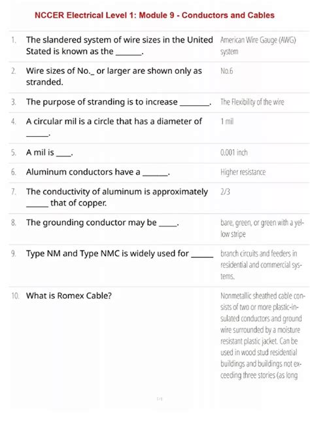Viewport: 310px width, 439px height.
Task: Click the Nonmetallic sheathed cable answer paragraph
Action: (x=263, y=336)
